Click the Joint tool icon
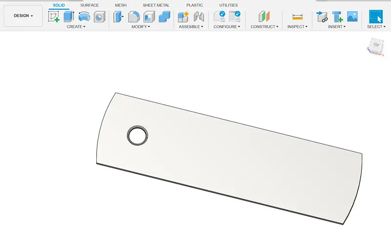 [x=199, y=17]
